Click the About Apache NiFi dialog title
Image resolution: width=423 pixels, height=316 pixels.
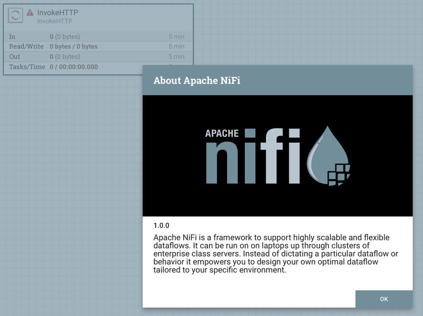(x=197, y=80)
